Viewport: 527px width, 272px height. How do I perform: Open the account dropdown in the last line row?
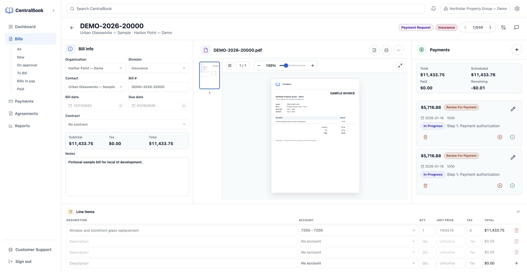point(358,263)
